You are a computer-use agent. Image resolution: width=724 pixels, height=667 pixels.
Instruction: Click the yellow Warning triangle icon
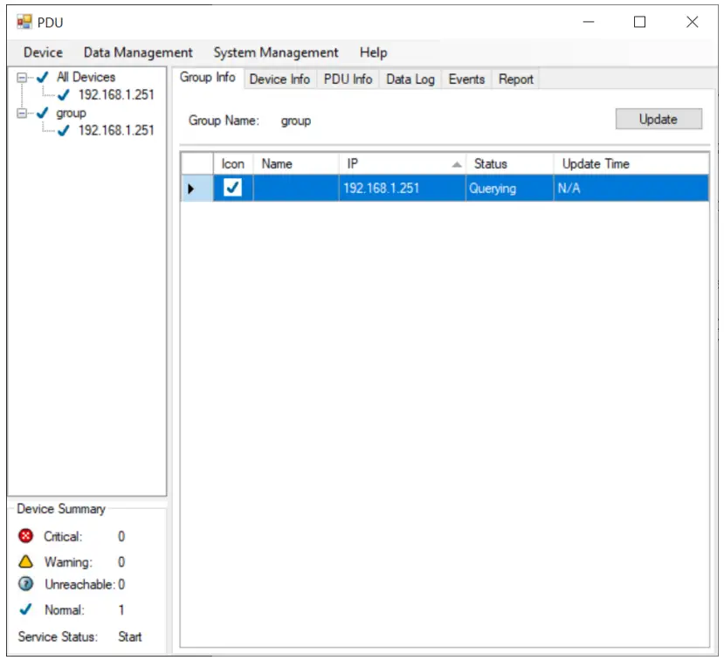pos(26,561)
